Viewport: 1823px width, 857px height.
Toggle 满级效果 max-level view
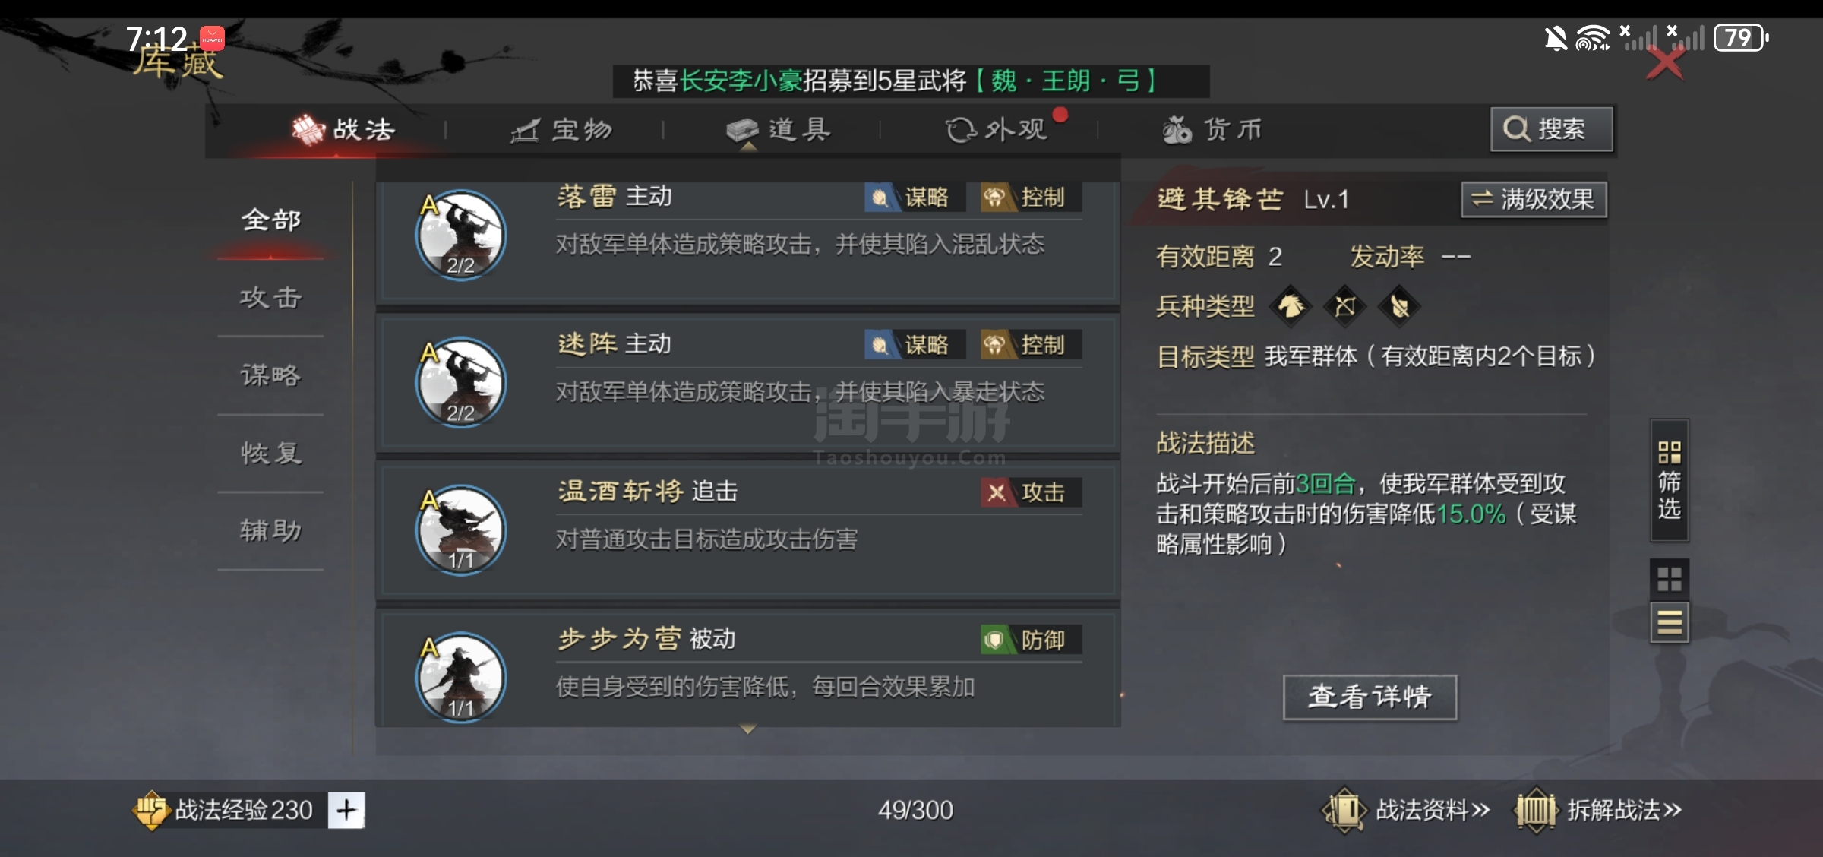point(1533,200)
